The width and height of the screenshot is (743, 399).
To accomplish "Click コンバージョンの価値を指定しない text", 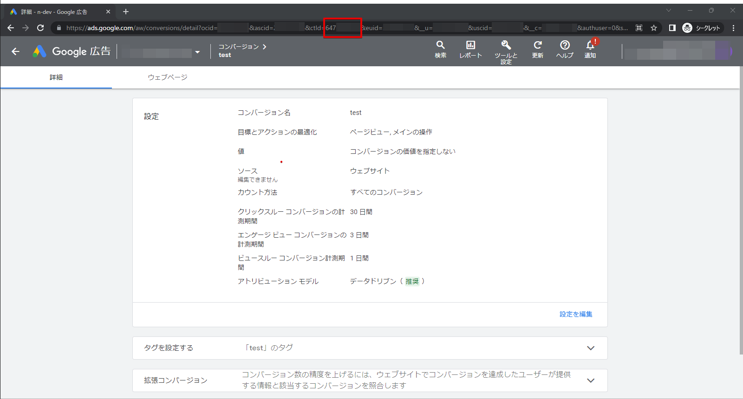I will click(x=403, y=152).
